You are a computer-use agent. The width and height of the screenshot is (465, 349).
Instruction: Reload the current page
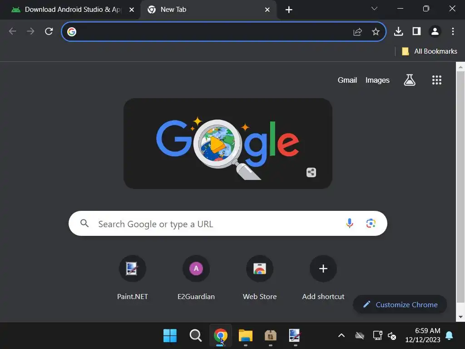pos(49,31)
